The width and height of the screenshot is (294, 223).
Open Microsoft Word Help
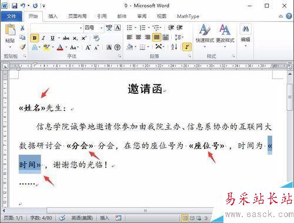(x=289, y=16)
